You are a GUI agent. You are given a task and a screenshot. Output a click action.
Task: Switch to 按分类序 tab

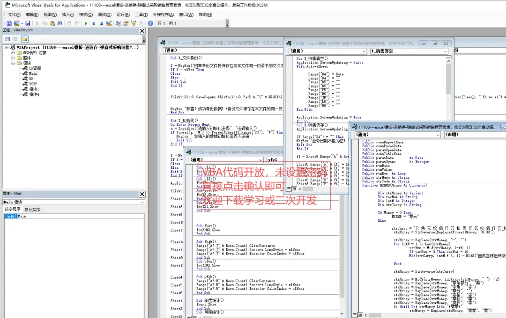point(32,210)
